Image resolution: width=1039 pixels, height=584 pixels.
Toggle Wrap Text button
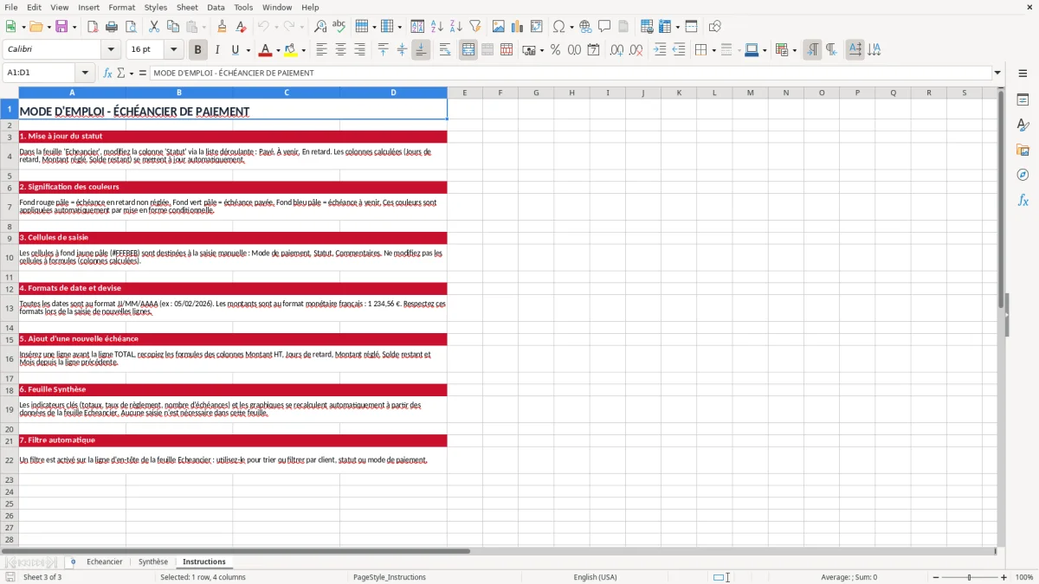coord(444,50)
